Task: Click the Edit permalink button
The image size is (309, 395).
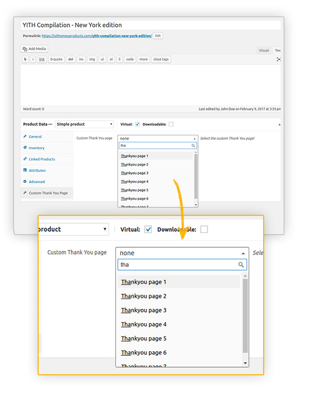Action: pyautogui.click(x=158, y=36)
